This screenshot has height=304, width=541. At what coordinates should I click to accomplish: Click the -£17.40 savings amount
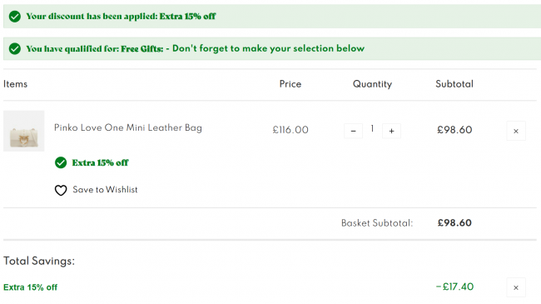pos(454,287)
